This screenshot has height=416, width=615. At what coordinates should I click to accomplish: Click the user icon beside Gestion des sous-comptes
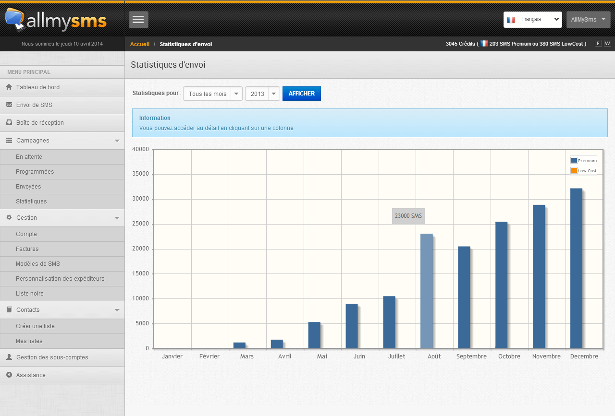point(9,357)
